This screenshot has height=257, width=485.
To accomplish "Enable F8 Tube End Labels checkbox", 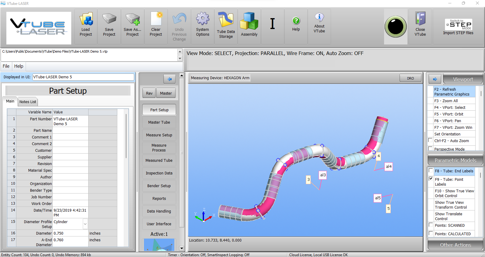I will (x=431, y=171).
